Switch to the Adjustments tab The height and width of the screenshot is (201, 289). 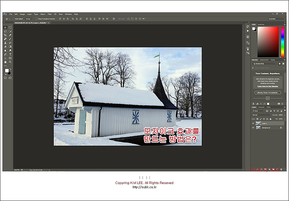point(264,60)
